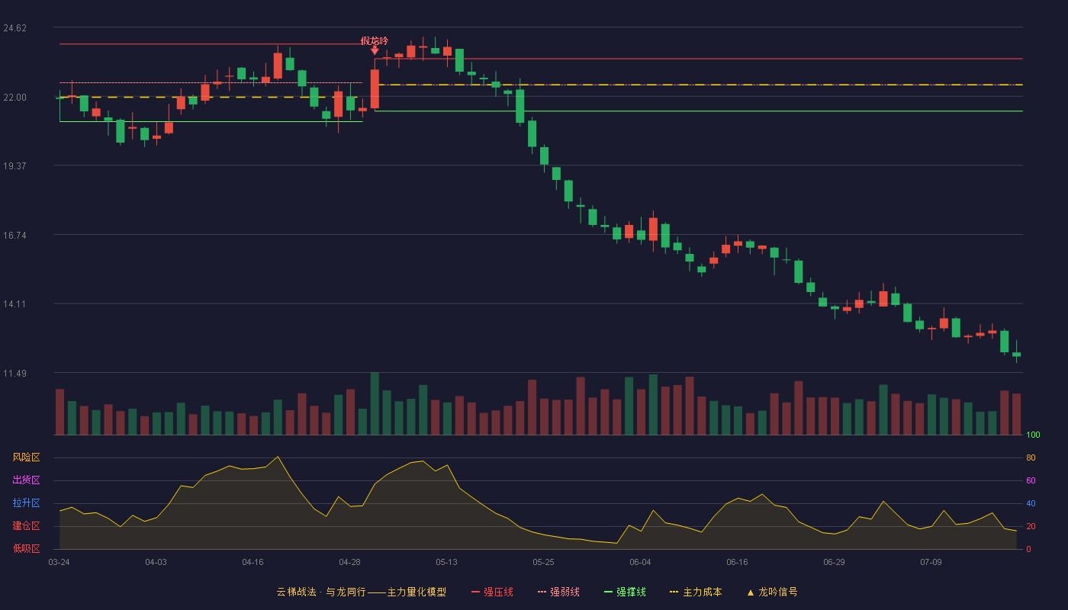Select the 出货区 zone label

click(26, 480)
